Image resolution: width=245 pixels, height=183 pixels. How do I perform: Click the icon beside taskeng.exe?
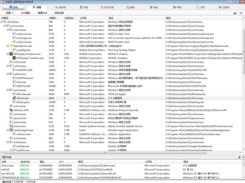14,102
